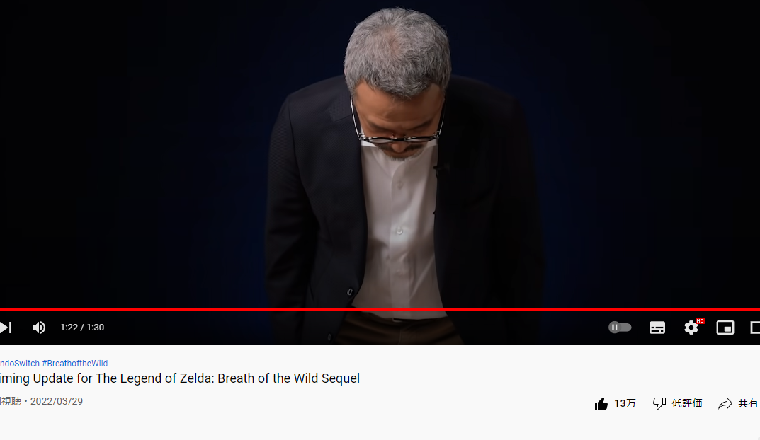
Task: Click the 13万 like count
Action: pos(625,403)
